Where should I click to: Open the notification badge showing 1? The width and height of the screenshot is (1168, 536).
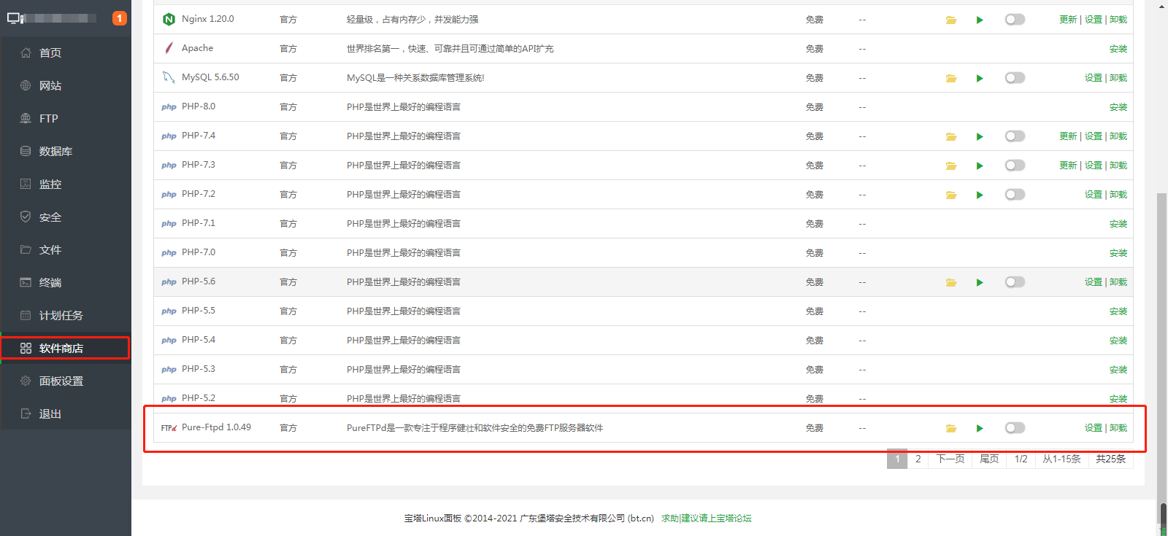[x=120, y=18]
